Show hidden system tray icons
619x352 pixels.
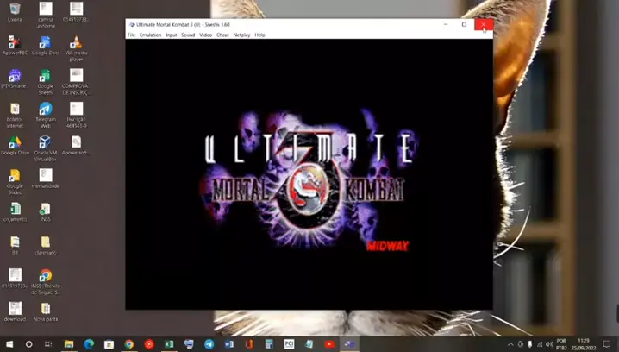[510, 344]
